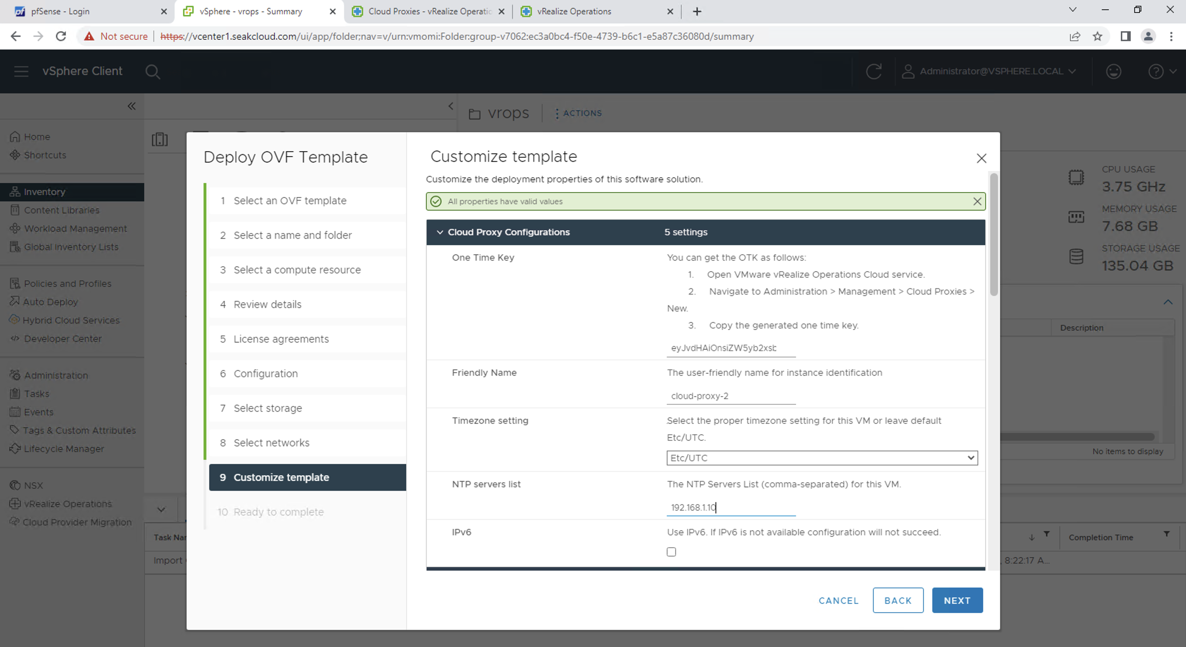This screenshot has height=647, width=1186.
Task: Click the Content Libraries icon
Action: (x=15, y=210)
